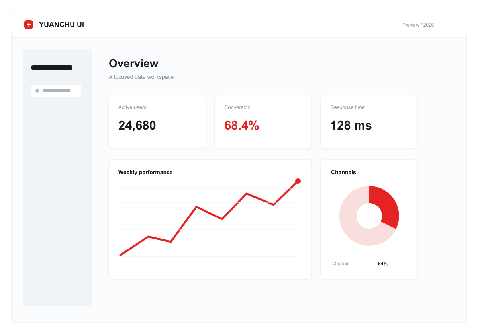Open the Preview / 2026 label
478x334 pixels.
pos(418,25)
